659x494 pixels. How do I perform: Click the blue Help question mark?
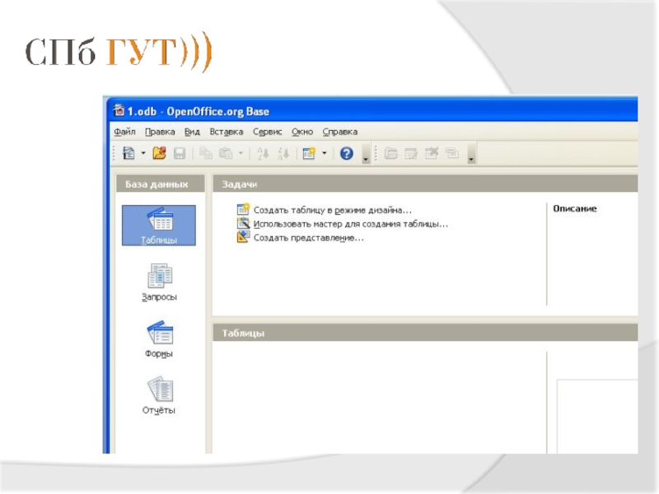(346, 154)
